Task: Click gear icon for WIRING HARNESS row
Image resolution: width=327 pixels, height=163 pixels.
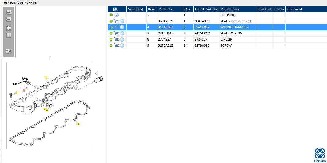Action: (111, 27)
